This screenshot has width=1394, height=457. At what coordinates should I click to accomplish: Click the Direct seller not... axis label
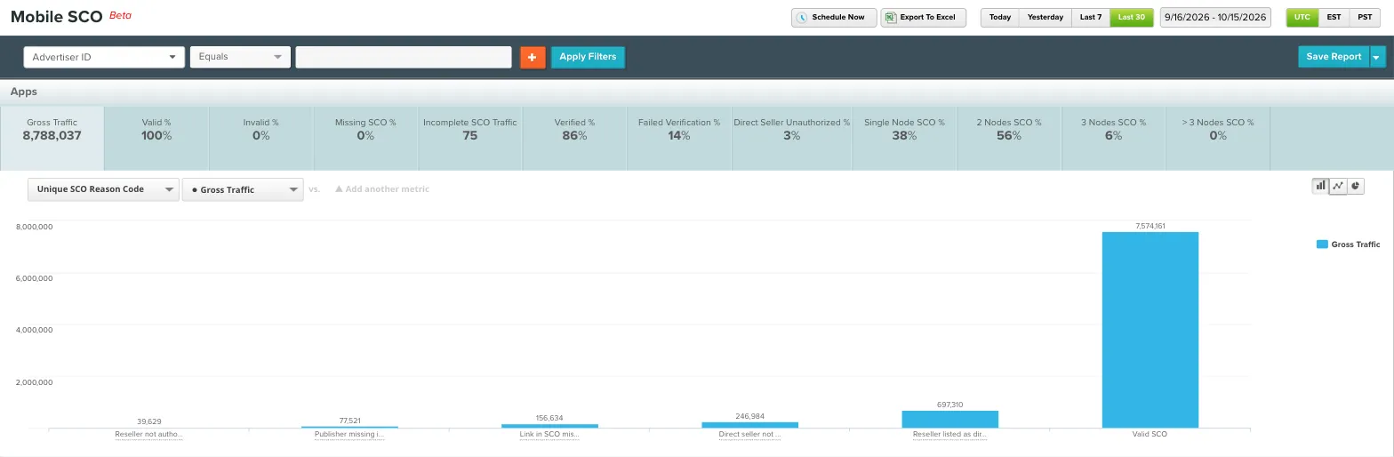pos(749,435)
